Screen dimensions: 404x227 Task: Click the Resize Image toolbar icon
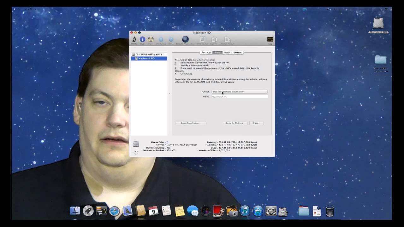click(228, 39)
